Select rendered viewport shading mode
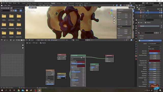 click(131, 5)
